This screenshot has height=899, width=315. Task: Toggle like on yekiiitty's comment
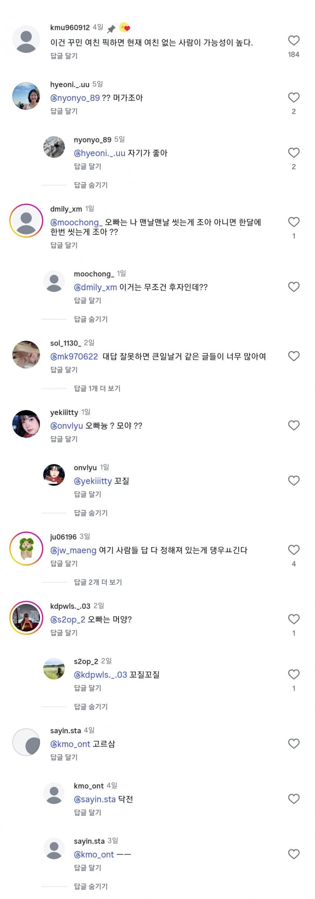coord(294,425)
